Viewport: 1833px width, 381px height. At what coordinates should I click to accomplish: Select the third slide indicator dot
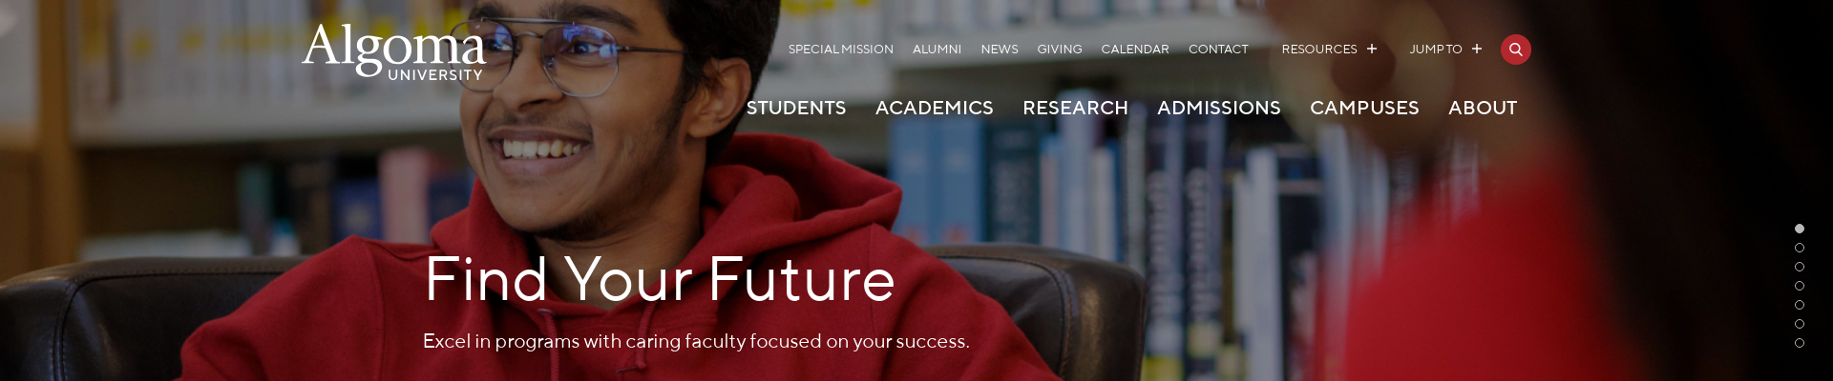[1800, 267]
